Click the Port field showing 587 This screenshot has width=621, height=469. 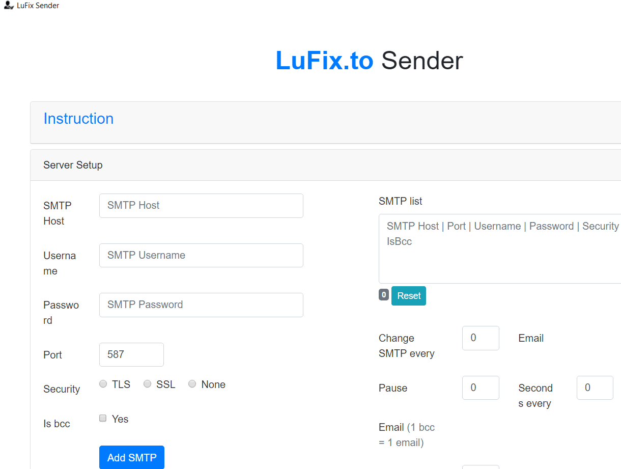[x=131, y=354]
